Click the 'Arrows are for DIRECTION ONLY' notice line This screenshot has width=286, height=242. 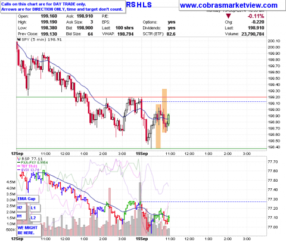coord(62,9)
